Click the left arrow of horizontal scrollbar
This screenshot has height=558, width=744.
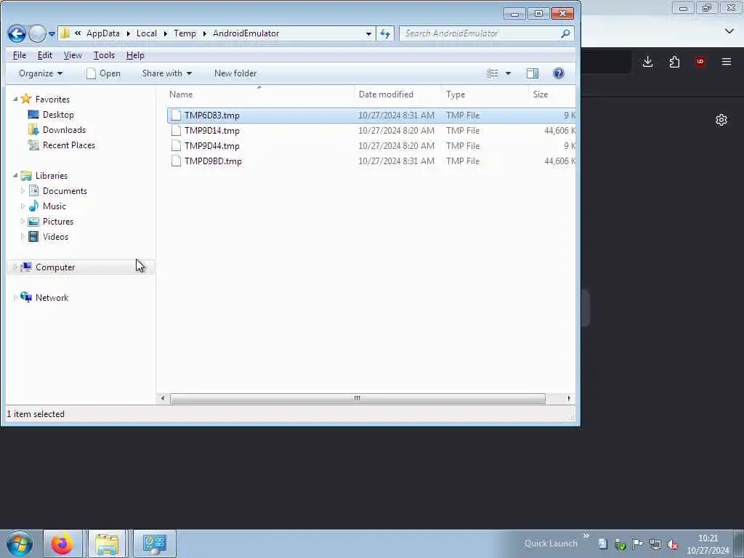tap(163, 398)
